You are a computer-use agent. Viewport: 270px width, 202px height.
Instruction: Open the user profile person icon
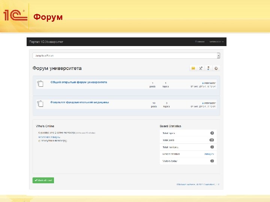pos(208,68)
